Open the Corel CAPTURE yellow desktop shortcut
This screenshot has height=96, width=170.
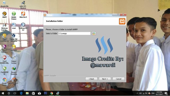(5, 38)
